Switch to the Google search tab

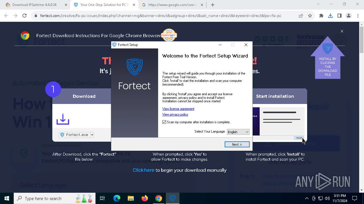172,5
